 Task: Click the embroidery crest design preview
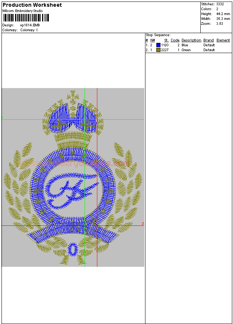[73, 178]
